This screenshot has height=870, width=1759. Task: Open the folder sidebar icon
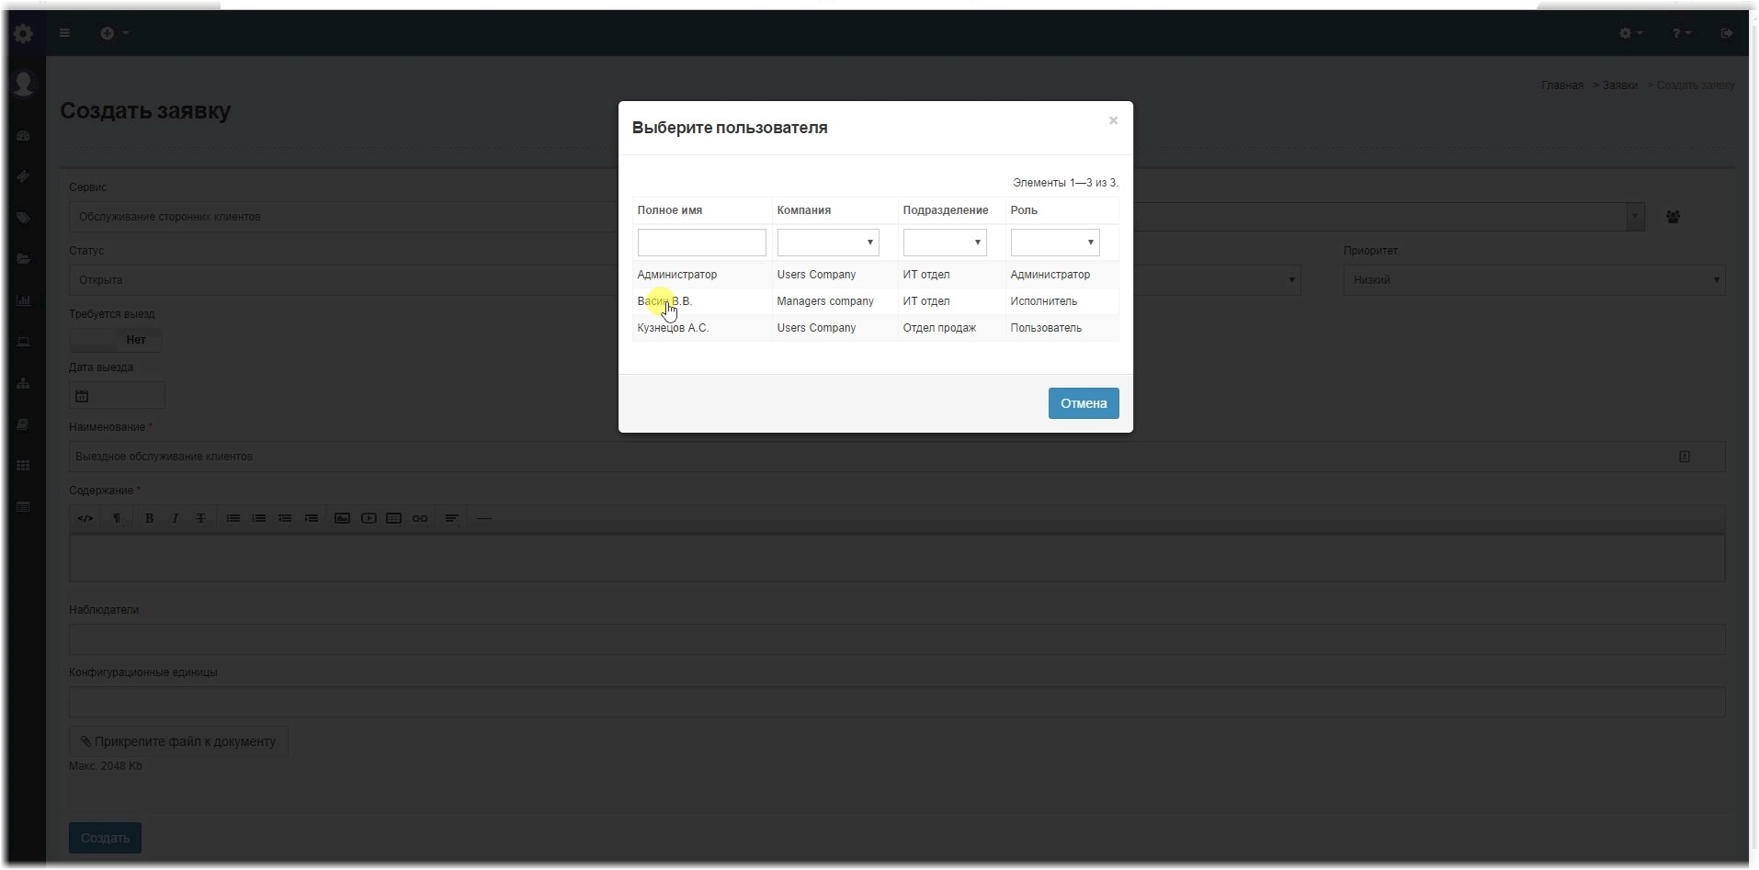pos(24,259)
